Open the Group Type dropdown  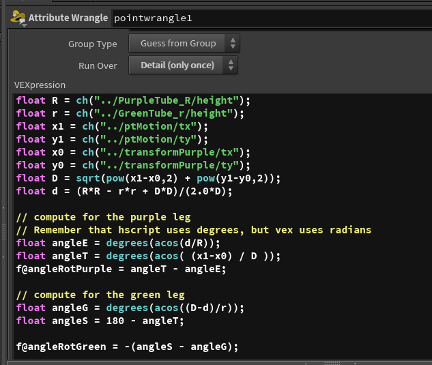coord(184,44)
